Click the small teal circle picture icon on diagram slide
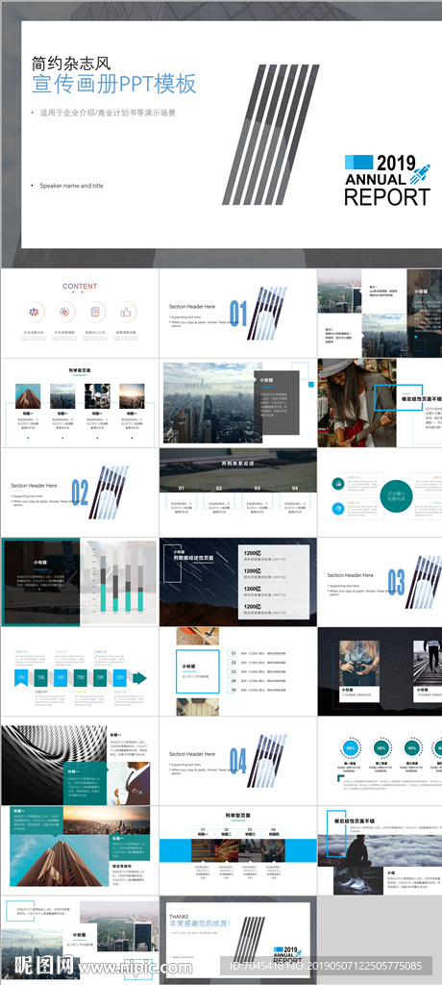 click(338, 483)
